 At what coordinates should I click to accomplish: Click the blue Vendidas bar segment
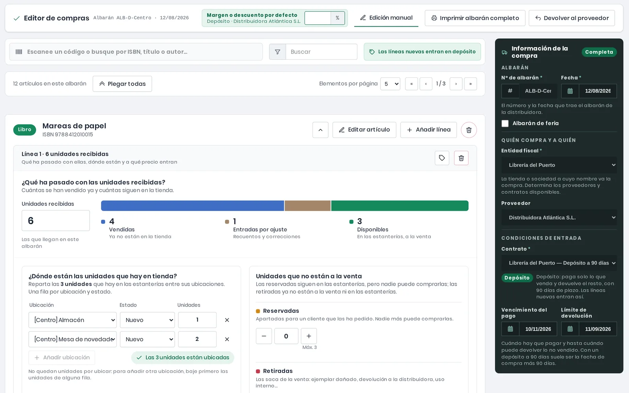(x=193, y=206)
